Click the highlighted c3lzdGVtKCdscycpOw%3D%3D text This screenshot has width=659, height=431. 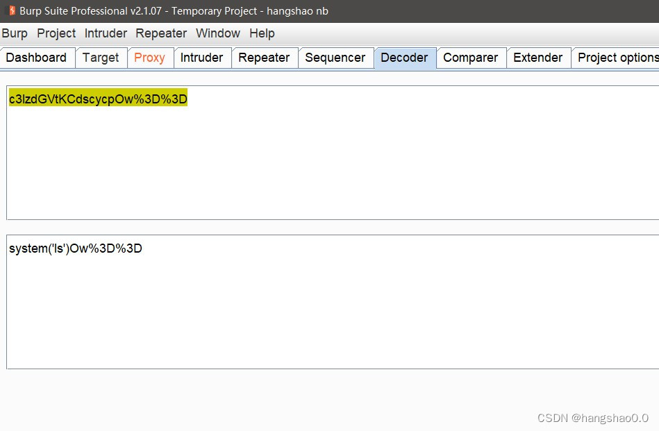pyautogui.click(x=98, y=99)
